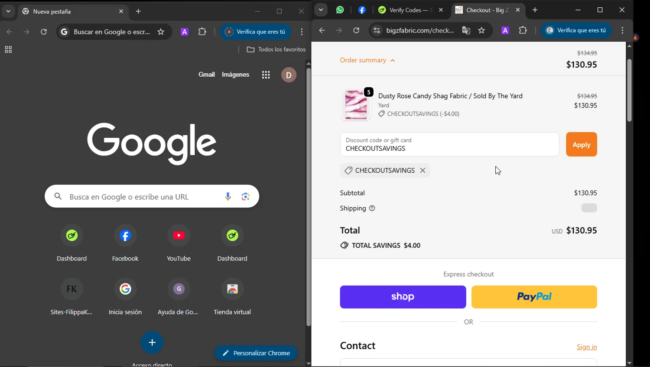Open tab search dropdown in left window
The width and height of the screenshot is (650, 367).
(8, 12)
